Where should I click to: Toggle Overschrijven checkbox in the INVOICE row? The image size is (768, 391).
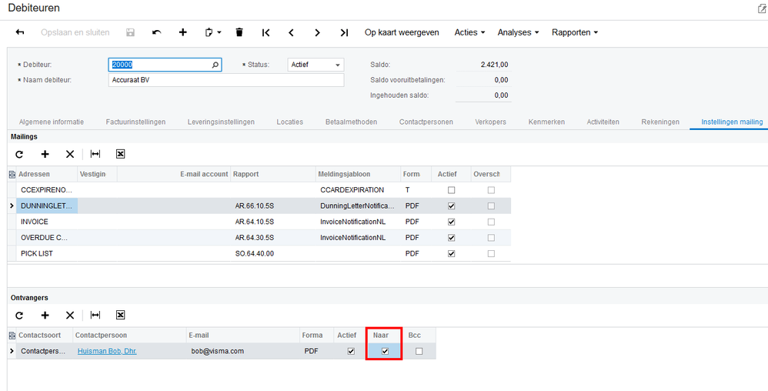coord(491,222)
